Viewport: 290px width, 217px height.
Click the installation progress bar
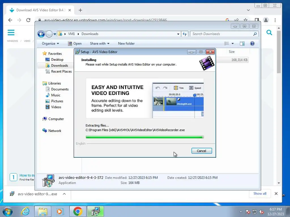(145, 137)
